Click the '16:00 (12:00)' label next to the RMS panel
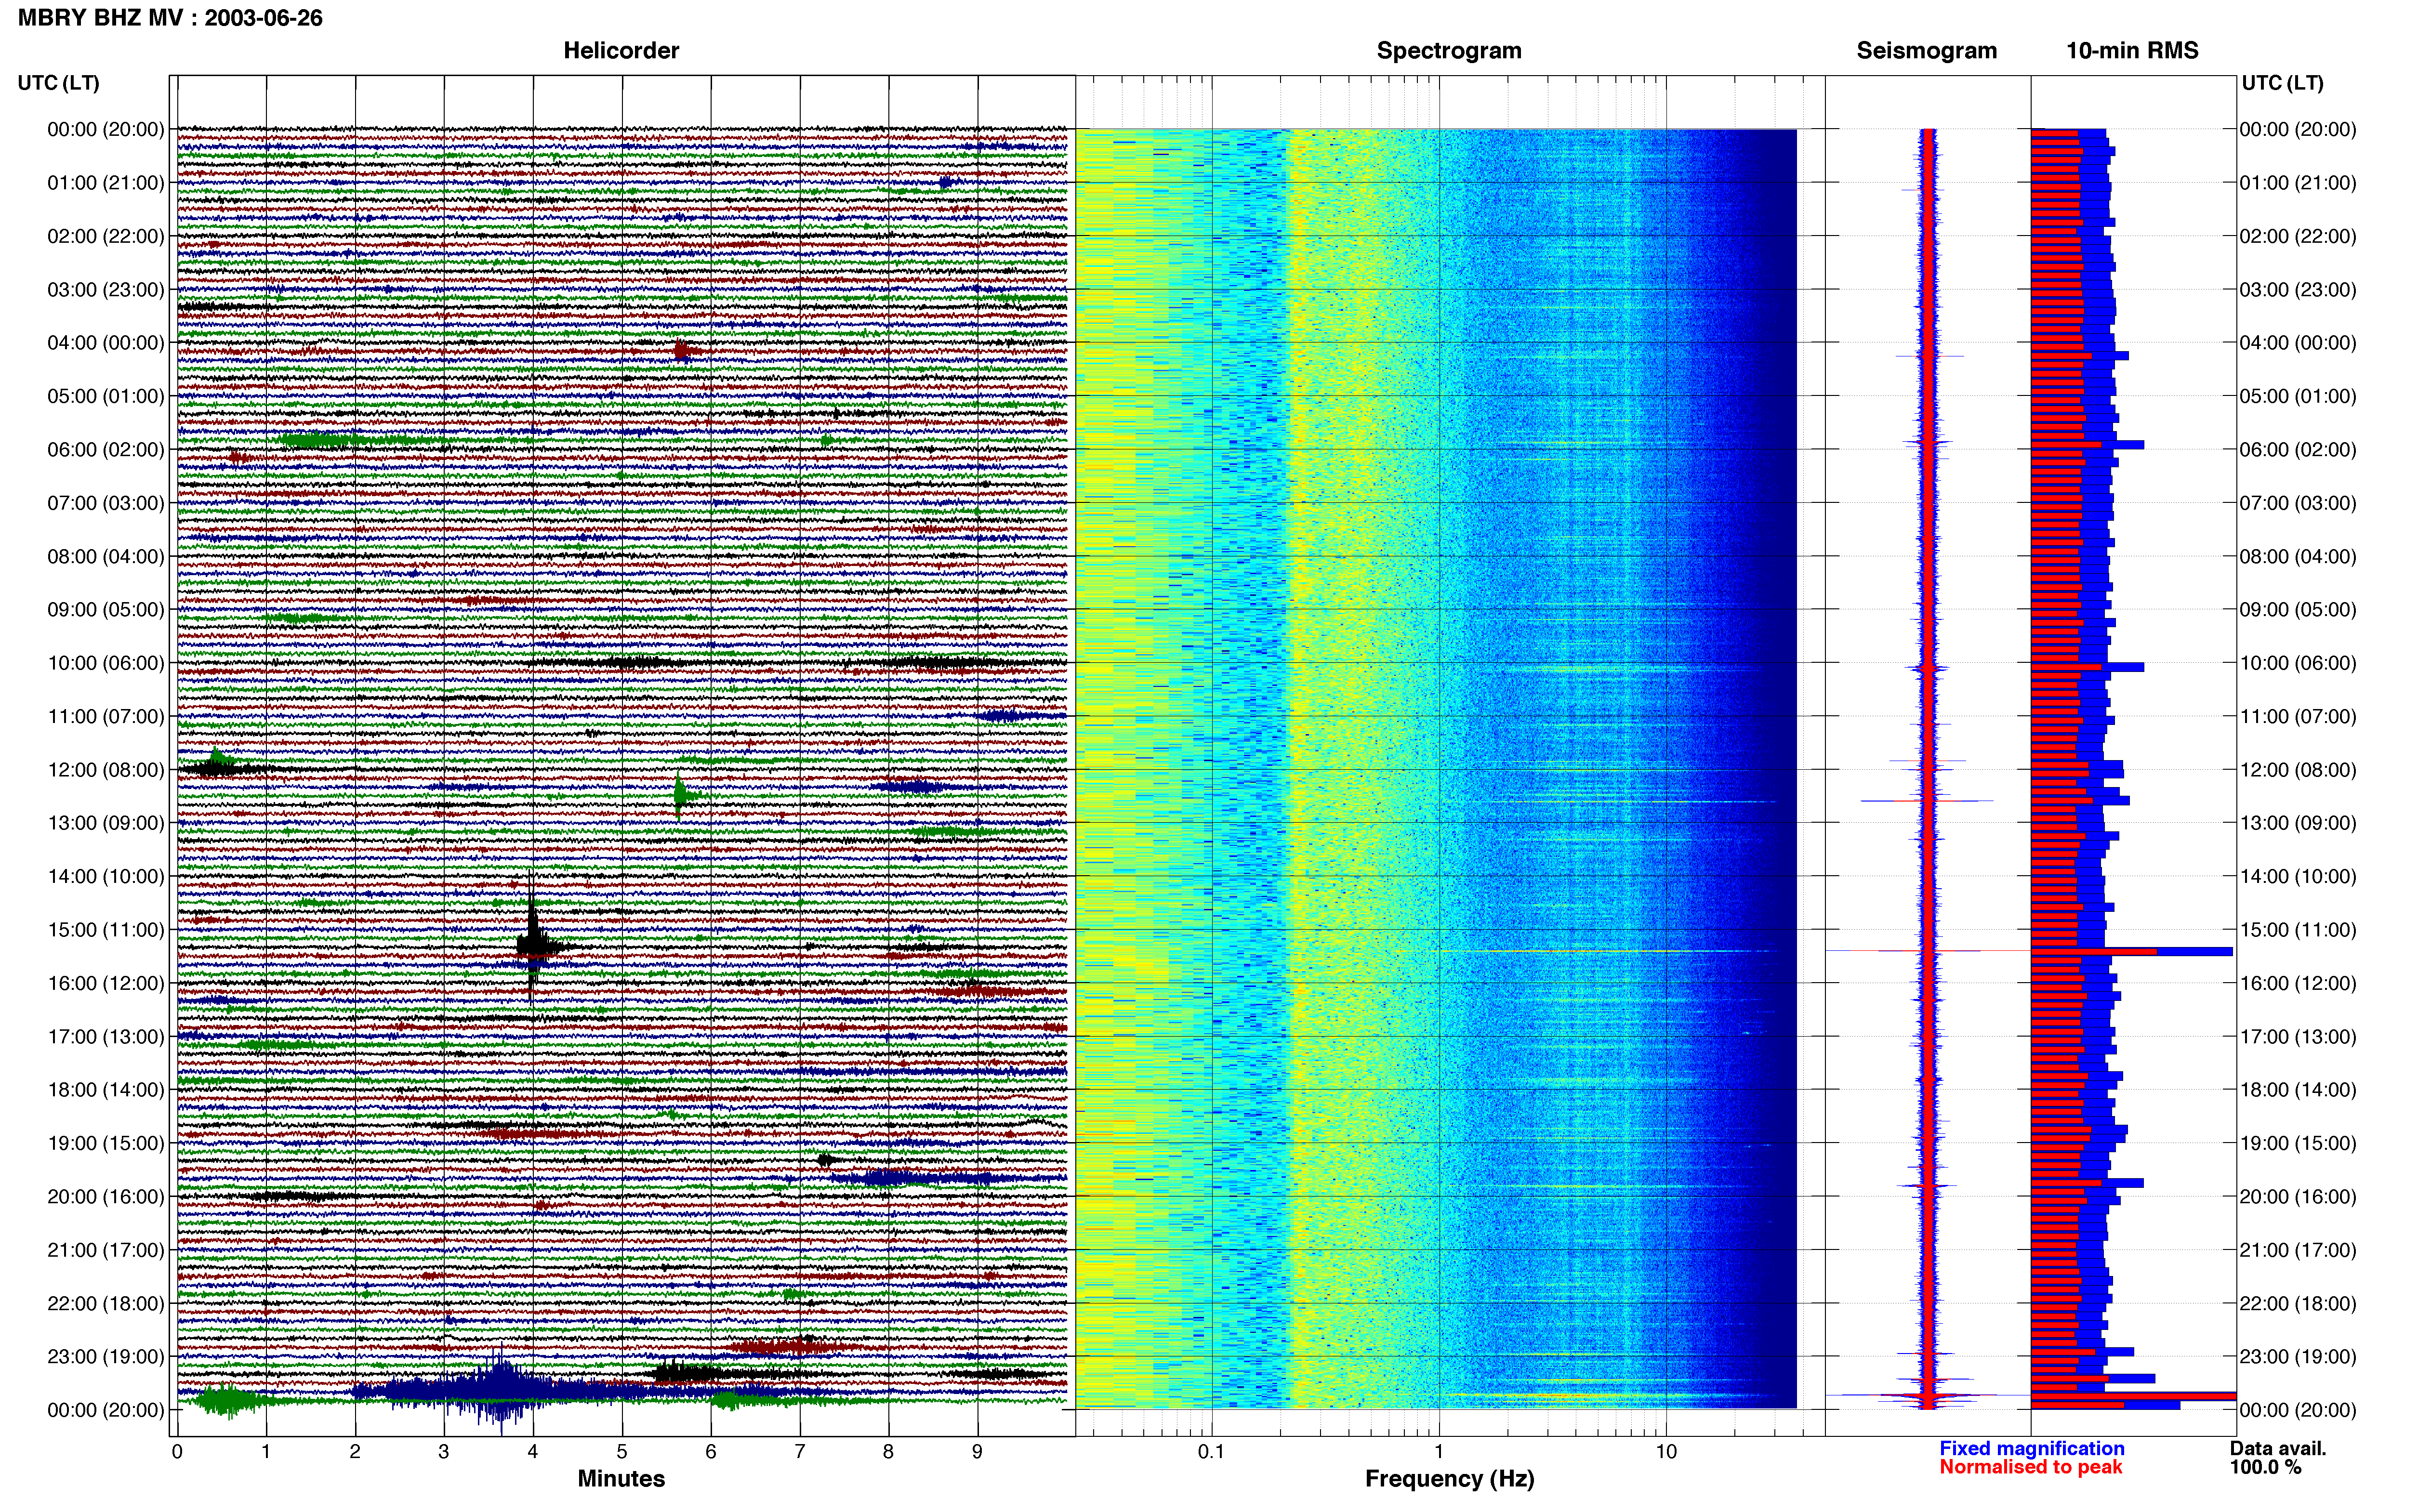This screenshot has width=2418, height=1512. (x=2298, y=983)
